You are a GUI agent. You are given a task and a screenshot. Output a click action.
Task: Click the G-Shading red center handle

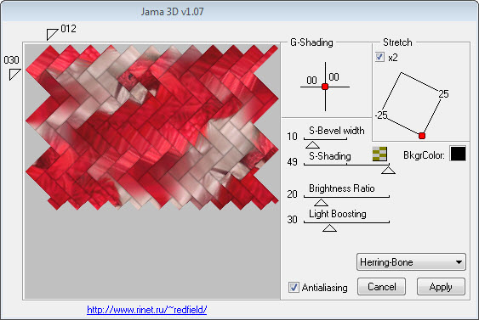coord(325,87)
